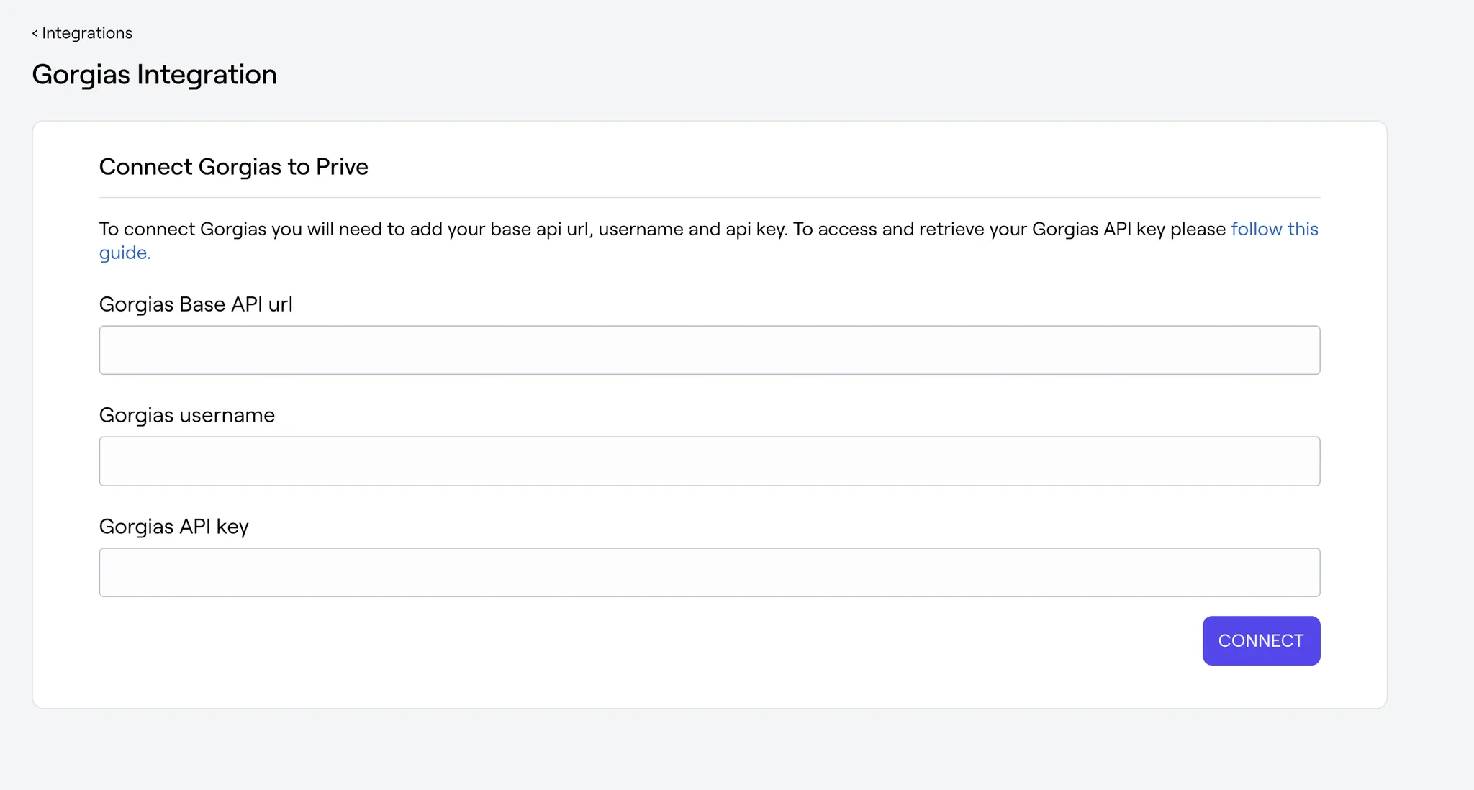The height and width of the screenshot is (790, 1474).
Task: Select the Gorgias API key field
Action: (x=709, y=573)
